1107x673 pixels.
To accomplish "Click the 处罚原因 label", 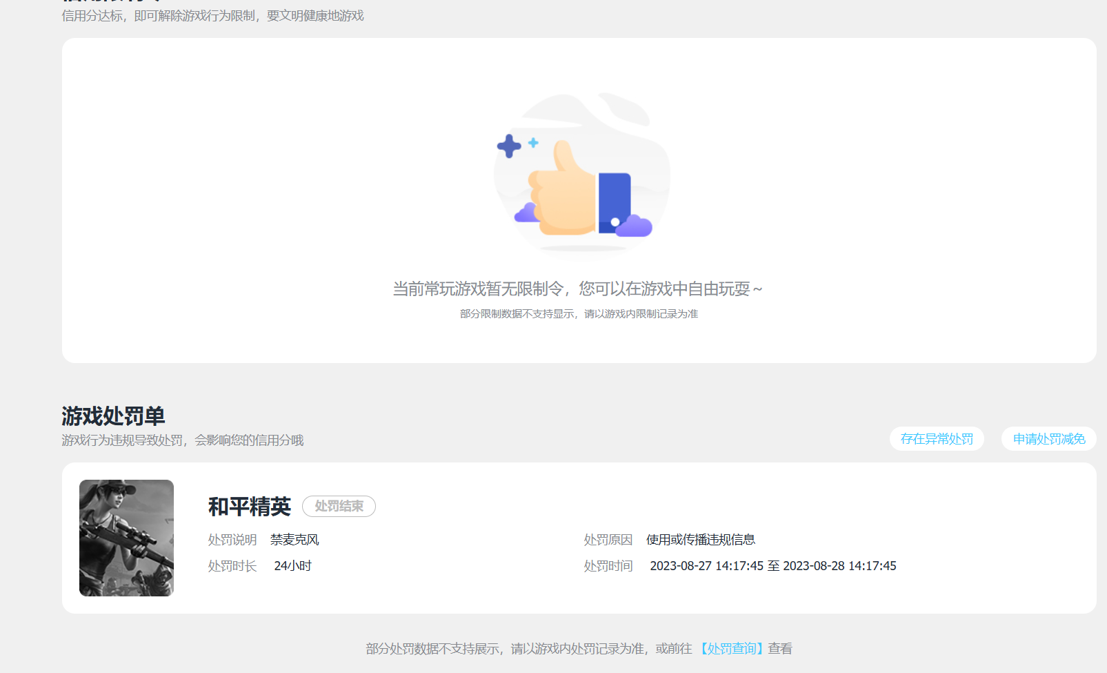I will (x=608, y=540).
